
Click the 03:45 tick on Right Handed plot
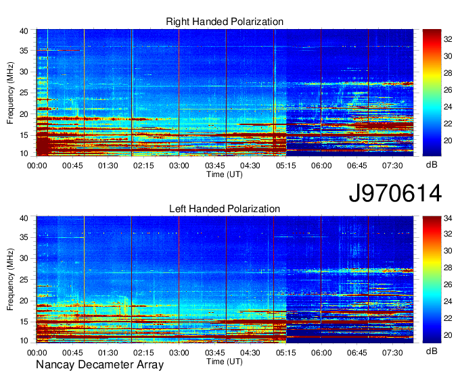214,166
